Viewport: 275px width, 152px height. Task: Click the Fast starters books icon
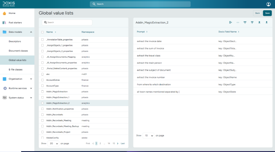tap(5, 22)
